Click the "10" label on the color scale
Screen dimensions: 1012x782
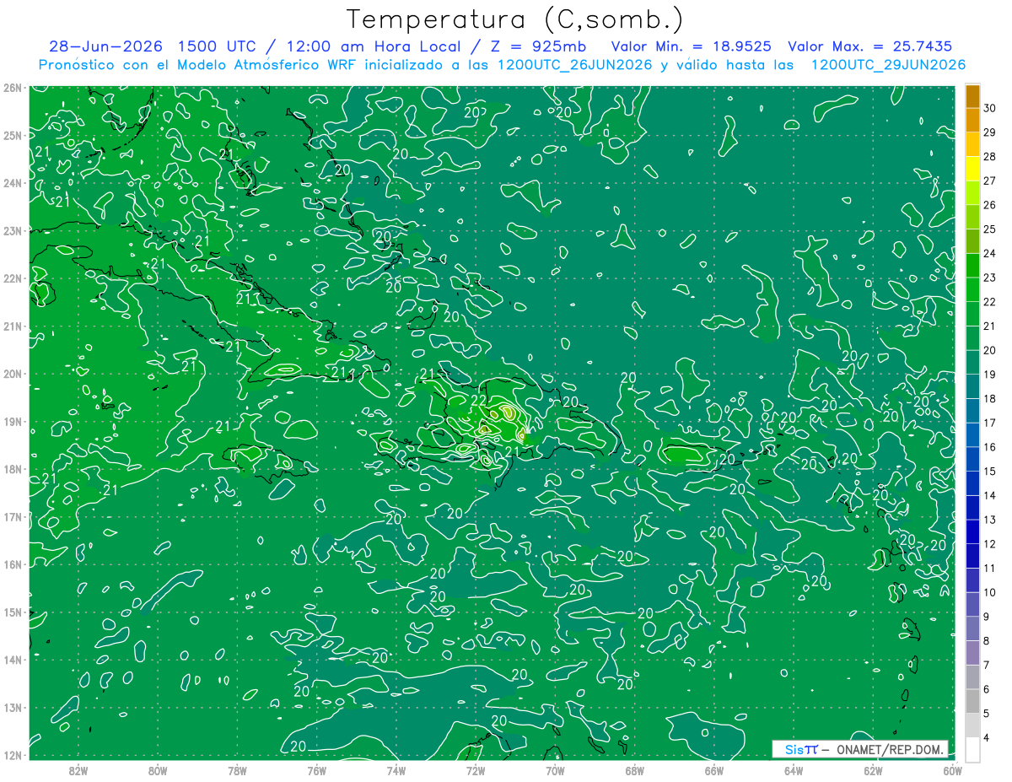990,592
